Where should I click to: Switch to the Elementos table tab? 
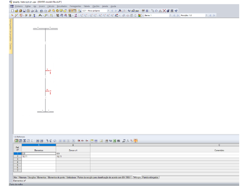click(x=42, y=177)
